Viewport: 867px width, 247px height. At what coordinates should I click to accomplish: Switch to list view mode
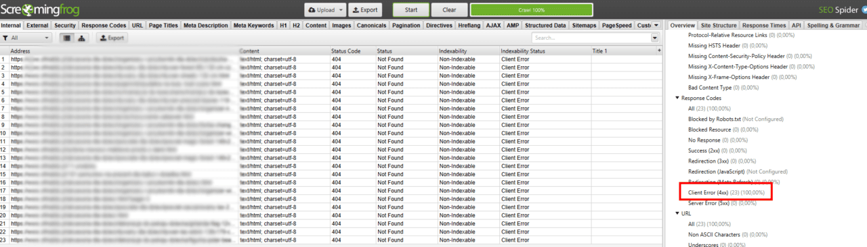(68, 38)
